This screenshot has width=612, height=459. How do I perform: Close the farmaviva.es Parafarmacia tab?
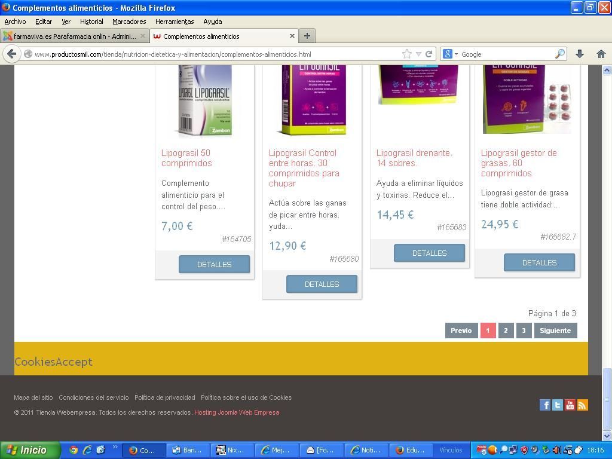[143, 36]
